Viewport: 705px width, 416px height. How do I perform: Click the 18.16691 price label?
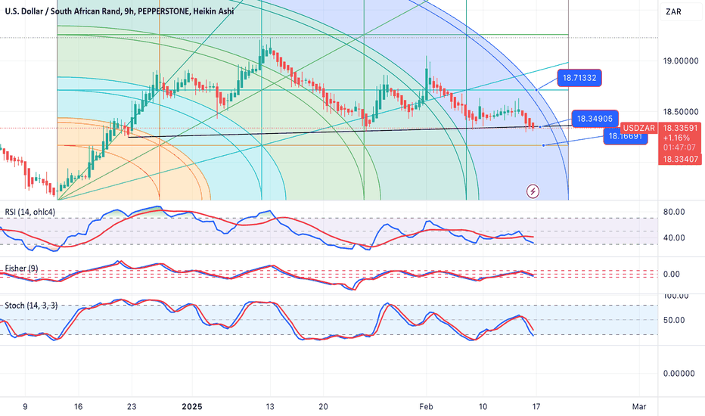pos(626,136)
